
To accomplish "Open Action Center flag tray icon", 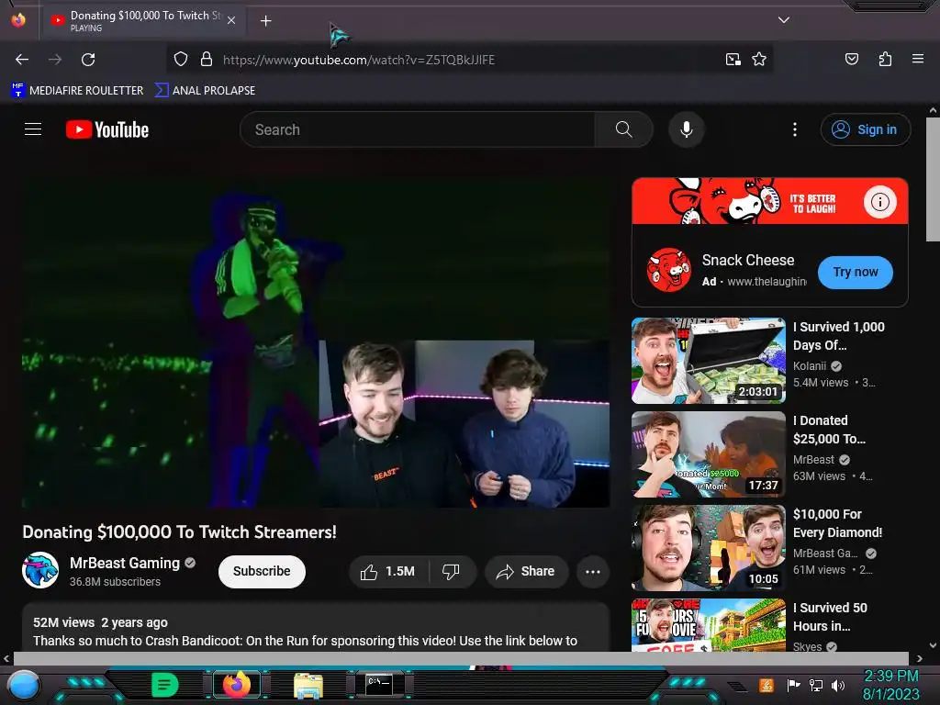I will 793,685.
